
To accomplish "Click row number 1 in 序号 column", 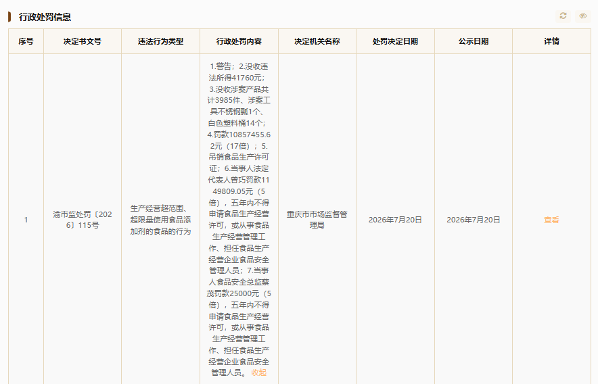I will point(26,220).
